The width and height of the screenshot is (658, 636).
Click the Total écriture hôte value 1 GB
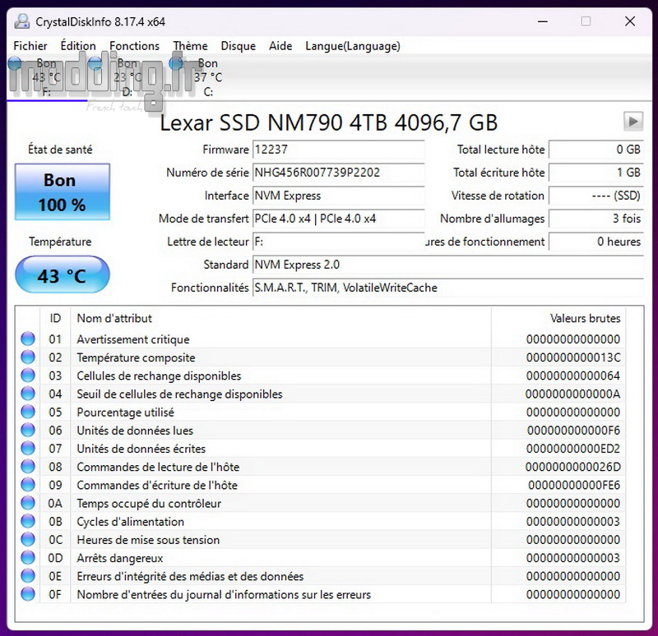coord(595,173)
